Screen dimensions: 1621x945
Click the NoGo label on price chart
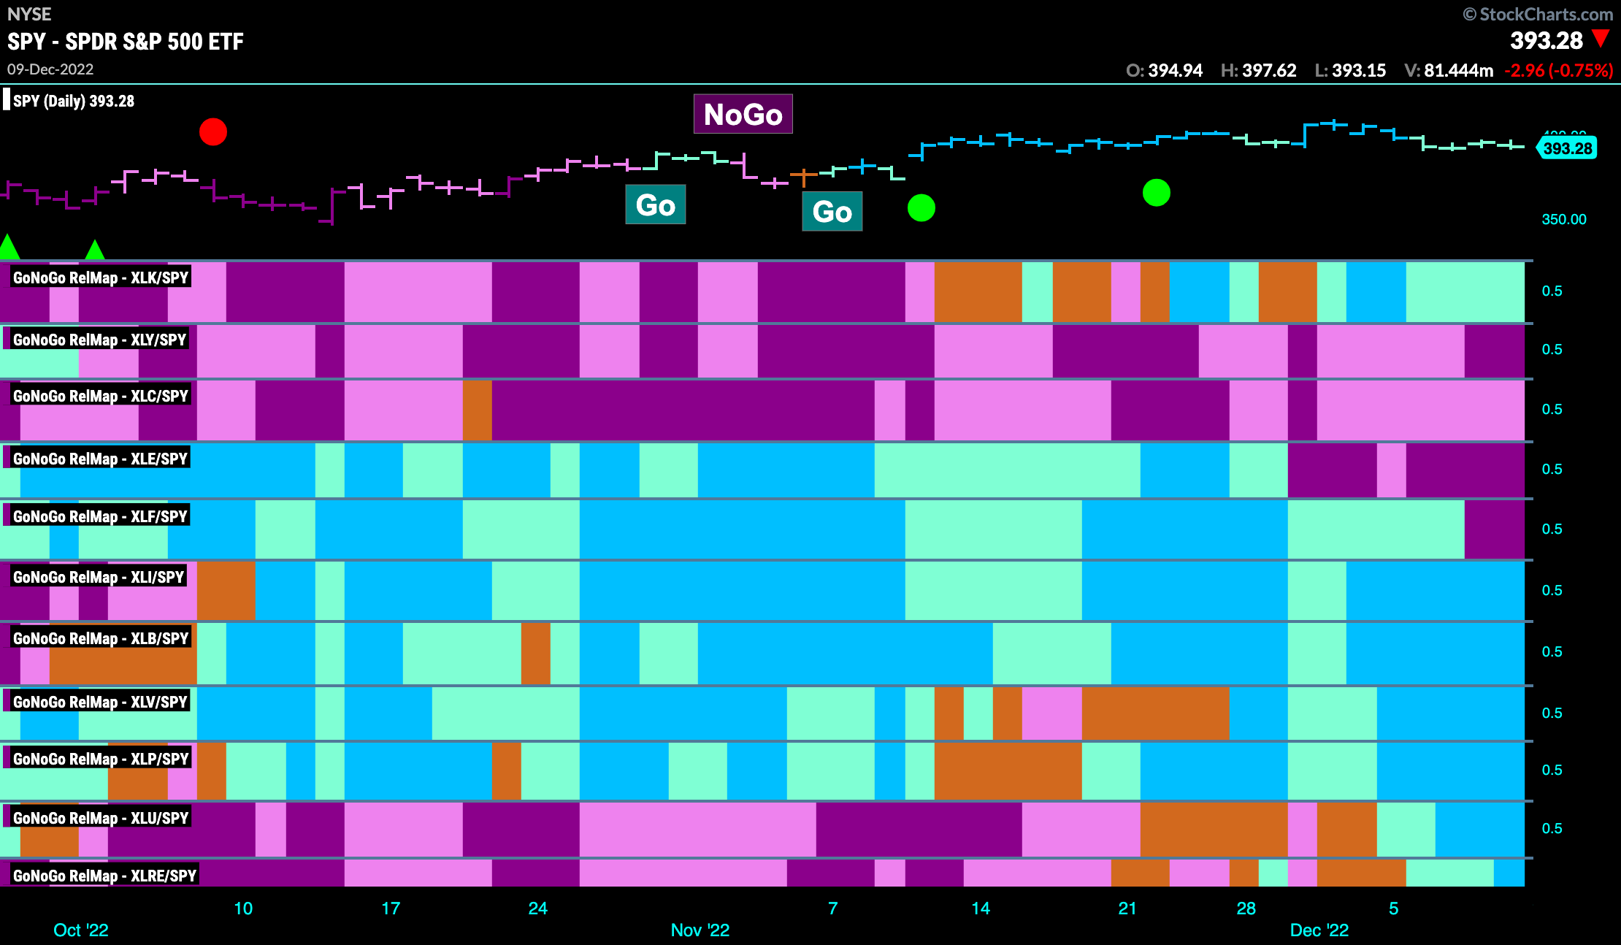click(743, 114)
